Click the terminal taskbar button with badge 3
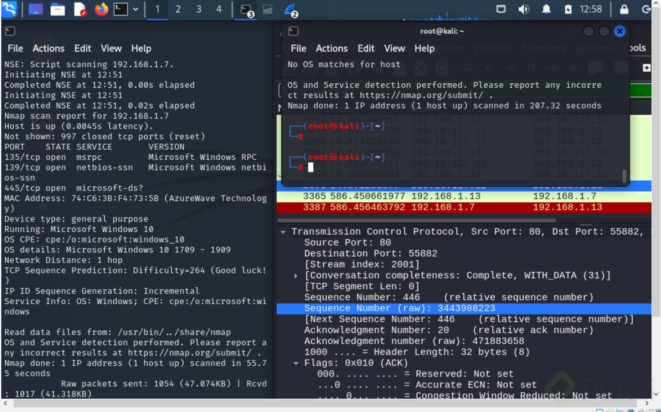Image resolution: width=661 pixels, height=412 pixels. pos(247,10)
